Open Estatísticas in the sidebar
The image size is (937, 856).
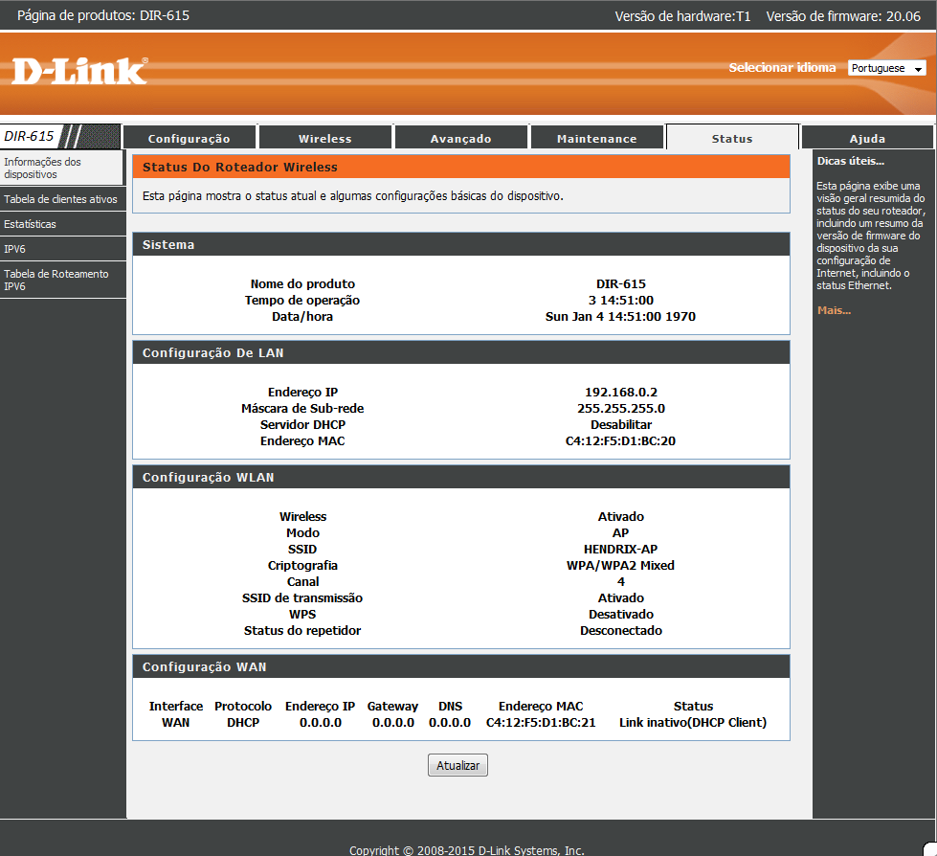tap(63, 224)
